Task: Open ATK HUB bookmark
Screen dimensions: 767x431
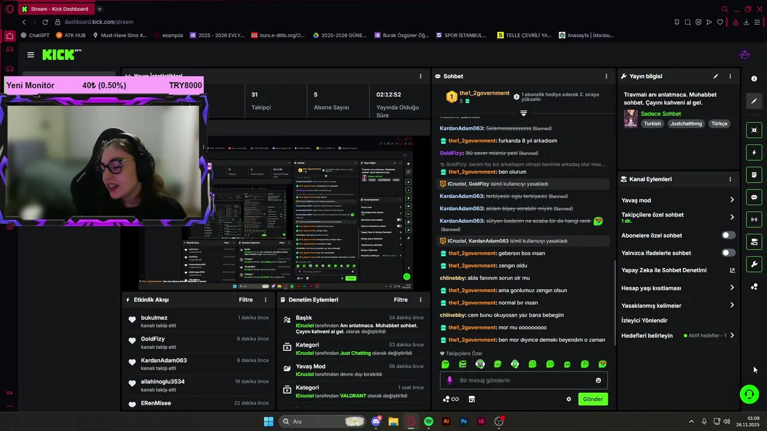Action: tap(71, 35)
